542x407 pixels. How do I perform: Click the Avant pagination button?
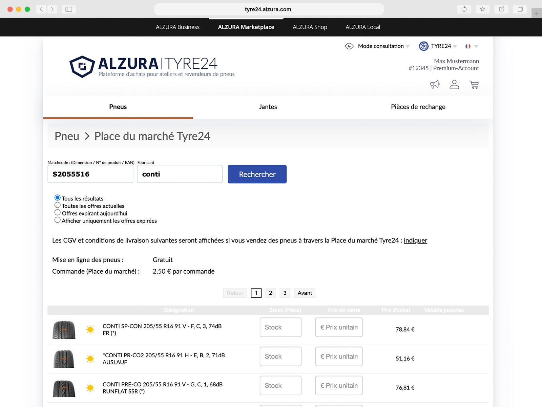pos(305,293)
